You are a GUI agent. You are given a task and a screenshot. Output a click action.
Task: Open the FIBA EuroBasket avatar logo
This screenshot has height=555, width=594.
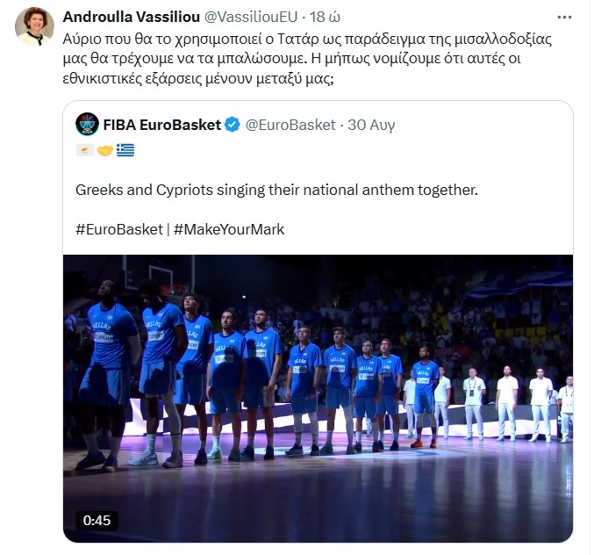pyautogui.click(x=87, y=124)
